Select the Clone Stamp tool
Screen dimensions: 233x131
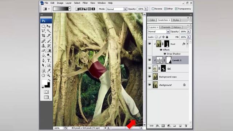(43, 46)
